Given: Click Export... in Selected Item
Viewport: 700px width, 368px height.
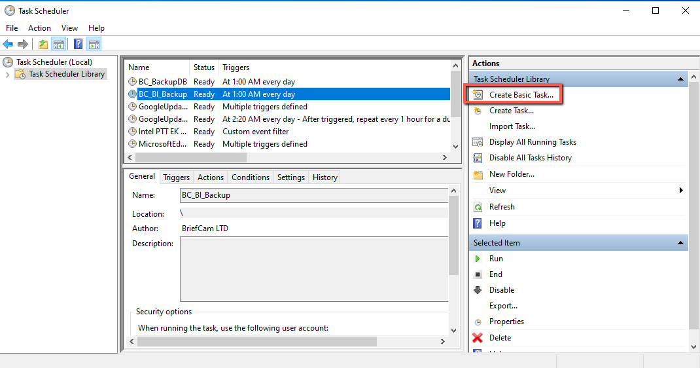Looking at the screenshot, I should coord(503,306).
